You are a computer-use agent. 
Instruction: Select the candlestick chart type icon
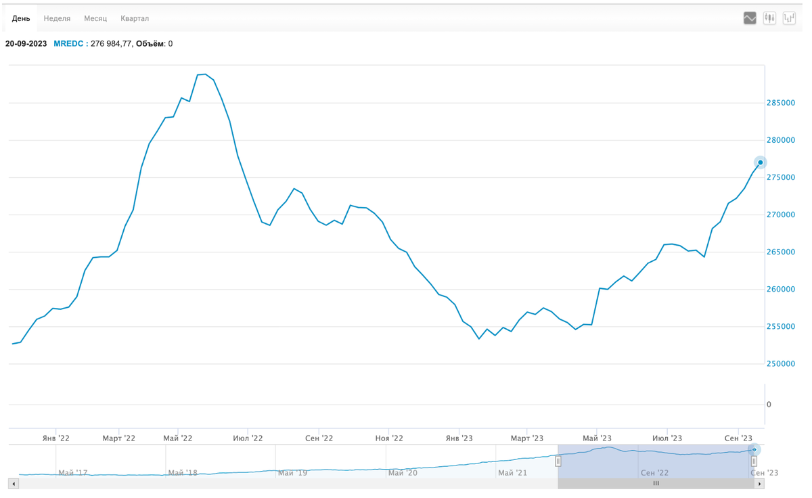pos(769,18)
